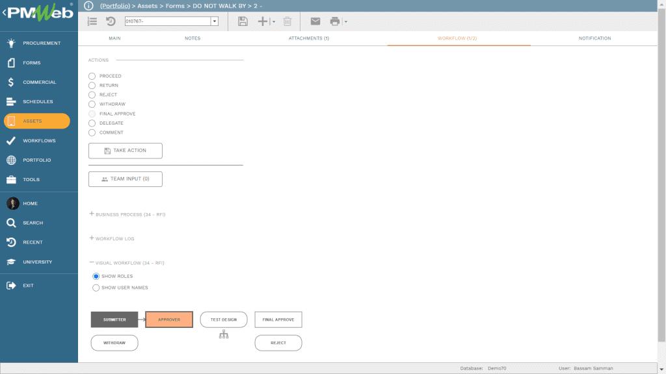Open the breadcrumb dropdown arrow after 2
The width and height of the screenshot is (666, 374).
pos(261,6)
